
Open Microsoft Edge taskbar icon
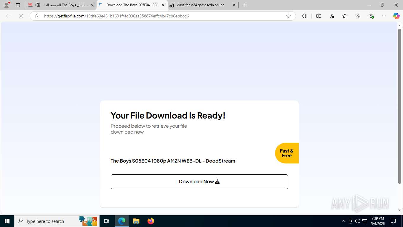122,221
